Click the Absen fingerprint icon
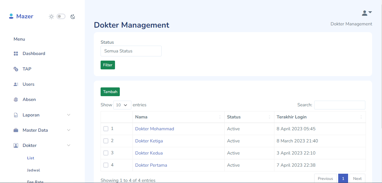Viewport: 382px width, 183px height. tap(16, 100)
